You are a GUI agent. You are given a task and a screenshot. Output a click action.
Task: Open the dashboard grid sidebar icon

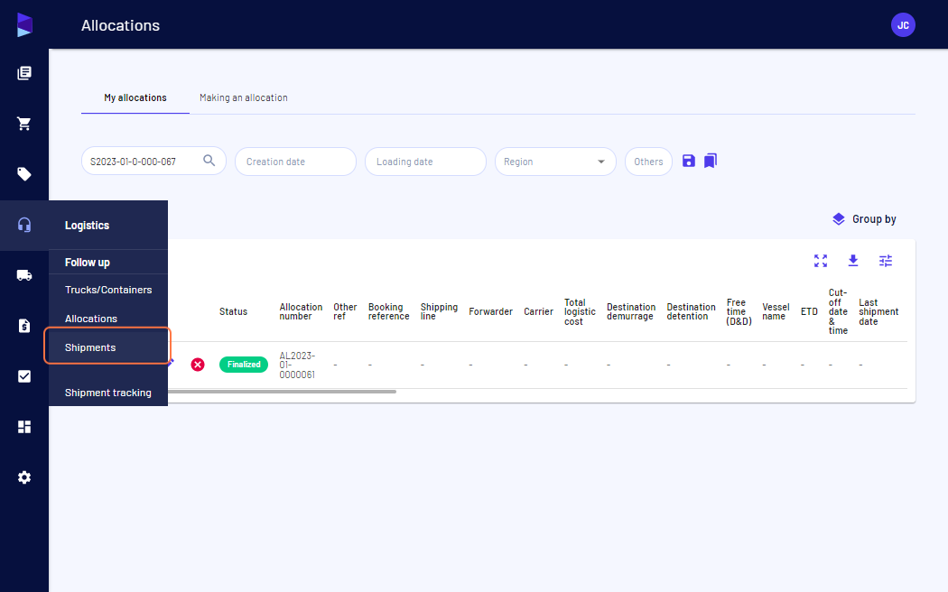coord(24,427)
